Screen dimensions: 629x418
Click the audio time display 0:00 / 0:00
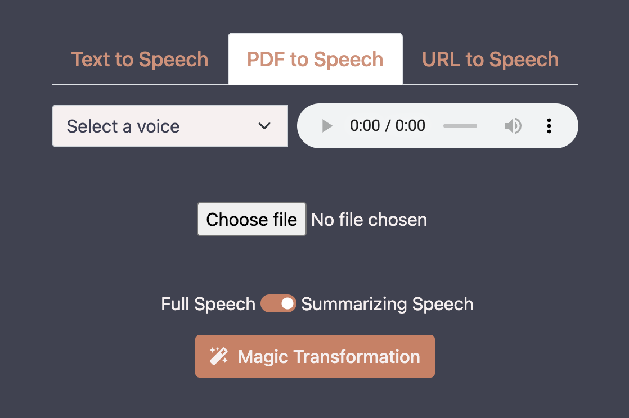pos(388,126)
